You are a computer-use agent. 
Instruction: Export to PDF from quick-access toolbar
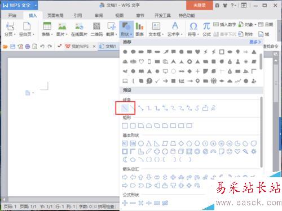(x=20, y=46)
